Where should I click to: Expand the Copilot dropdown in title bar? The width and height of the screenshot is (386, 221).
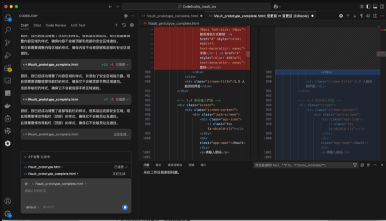[278, 7]
